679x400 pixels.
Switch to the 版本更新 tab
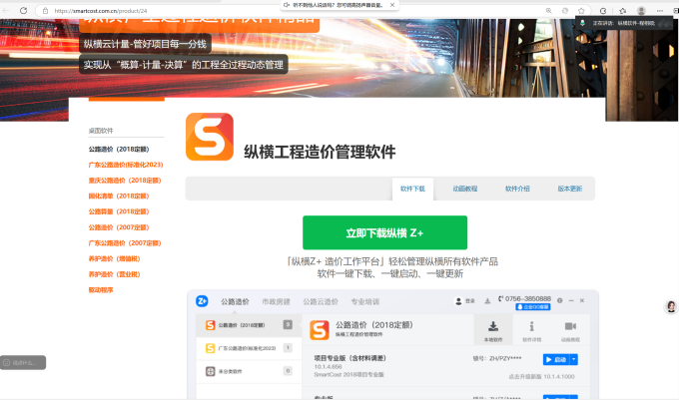570,189
